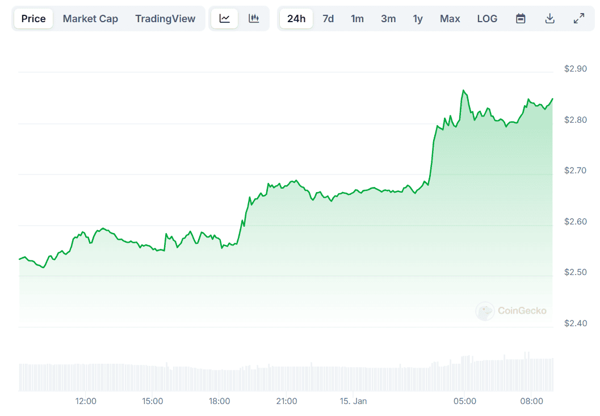The image size is (600, 416).
Task: Click the price peak near 05:00
Action: (x=464, y=90)
